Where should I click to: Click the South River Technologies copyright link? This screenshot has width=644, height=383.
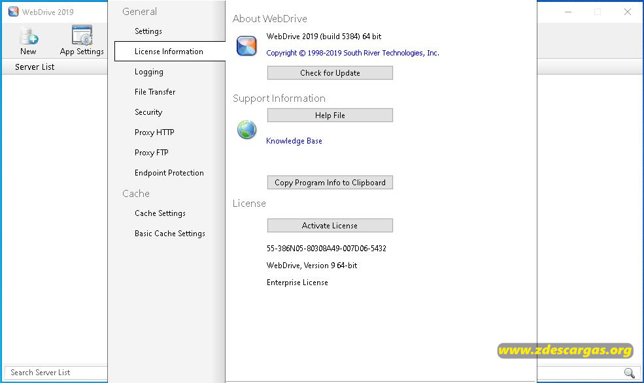[x=353, y=53]
